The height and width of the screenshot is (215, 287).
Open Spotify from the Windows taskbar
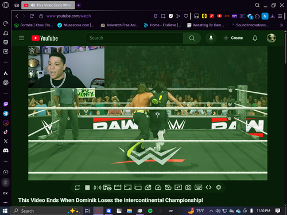(x=150, y=211)
